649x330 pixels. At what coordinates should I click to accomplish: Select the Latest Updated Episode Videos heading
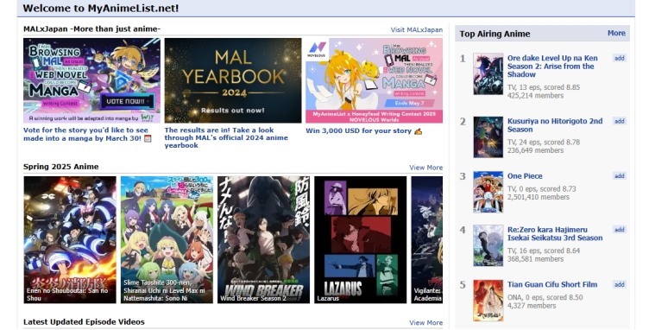(x=84, y=322)
